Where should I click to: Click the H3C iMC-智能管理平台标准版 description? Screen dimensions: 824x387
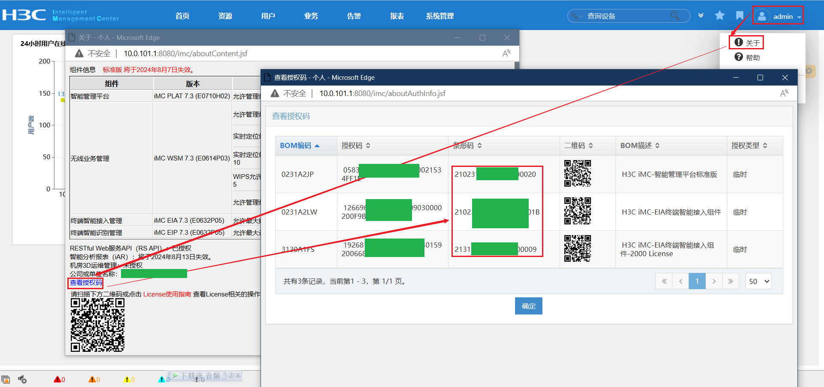(669, 174)
